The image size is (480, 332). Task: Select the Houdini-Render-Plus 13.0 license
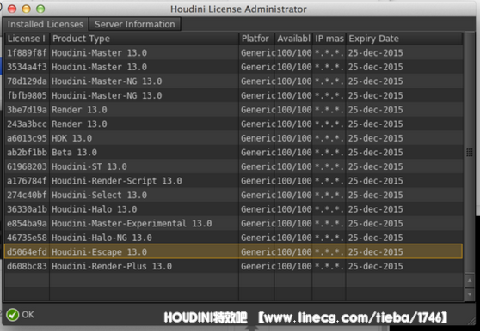pyautogui.click(x=234, y=266)
